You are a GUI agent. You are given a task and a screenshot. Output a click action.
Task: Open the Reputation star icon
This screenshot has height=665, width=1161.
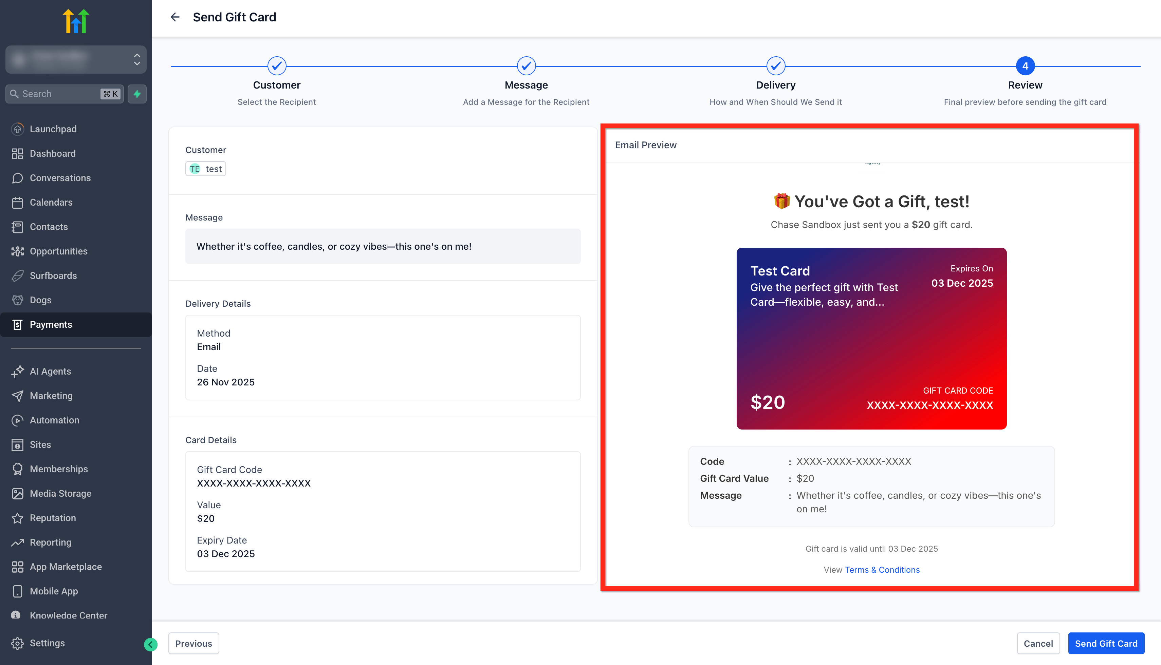(x=17, y=518)
